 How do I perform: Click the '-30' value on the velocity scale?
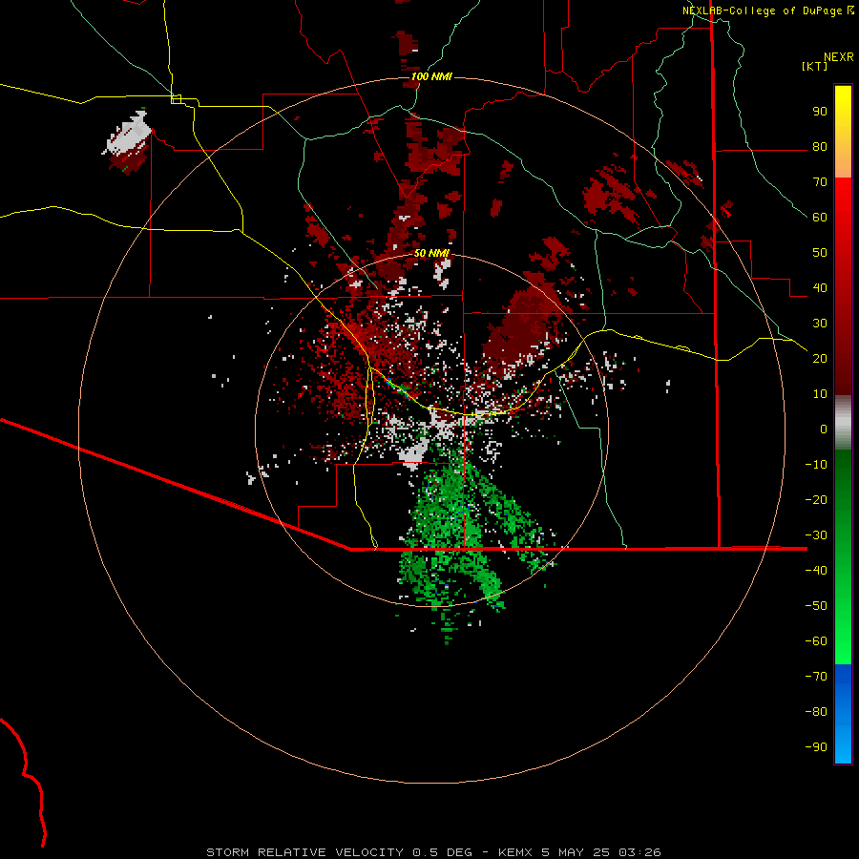click(816, 535)
